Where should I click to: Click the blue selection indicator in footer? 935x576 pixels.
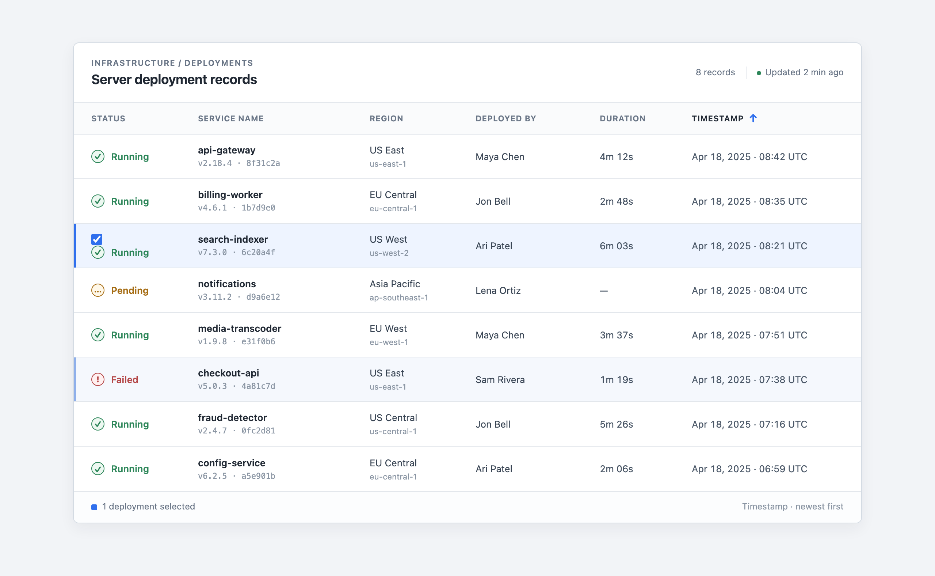pos(95,507)
